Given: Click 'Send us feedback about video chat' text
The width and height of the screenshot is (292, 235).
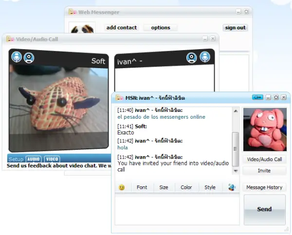Looking at the screenshot, I should click(59, 165).
